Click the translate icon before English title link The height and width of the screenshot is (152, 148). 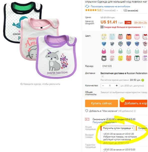click(x=87, y=7)
